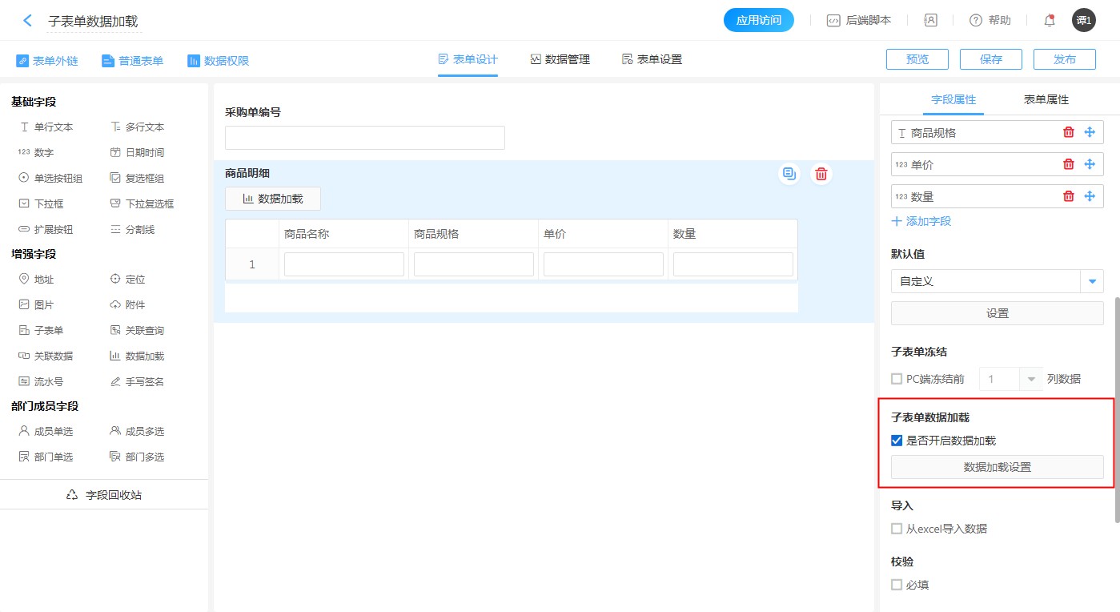Viewport: 1120px width, 612px height.
Task: Click the 采购单编号 input box
Action: click(x=364, y=138)
